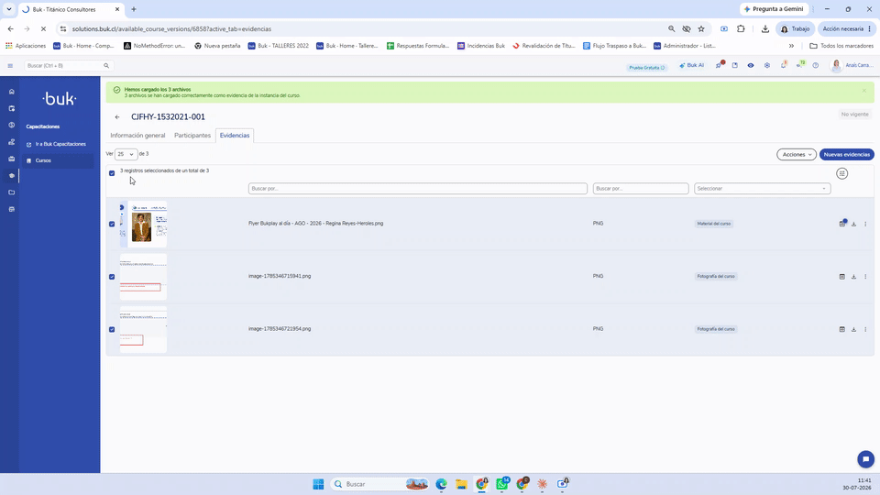This screenshot has height=495, width=880.
Task: Uncheck the image-1785346715941.png row checkbox
Action: tap(112, 277)
